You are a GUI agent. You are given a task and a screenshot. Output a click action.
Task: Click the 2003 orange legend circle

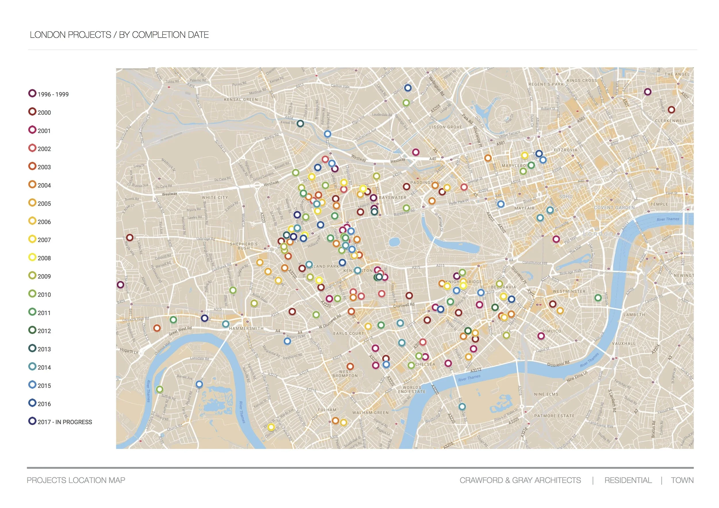click(32, 166)
